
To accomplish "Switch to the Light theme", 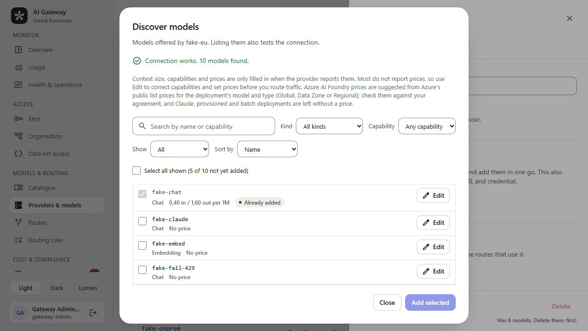I will click(26, 288).
